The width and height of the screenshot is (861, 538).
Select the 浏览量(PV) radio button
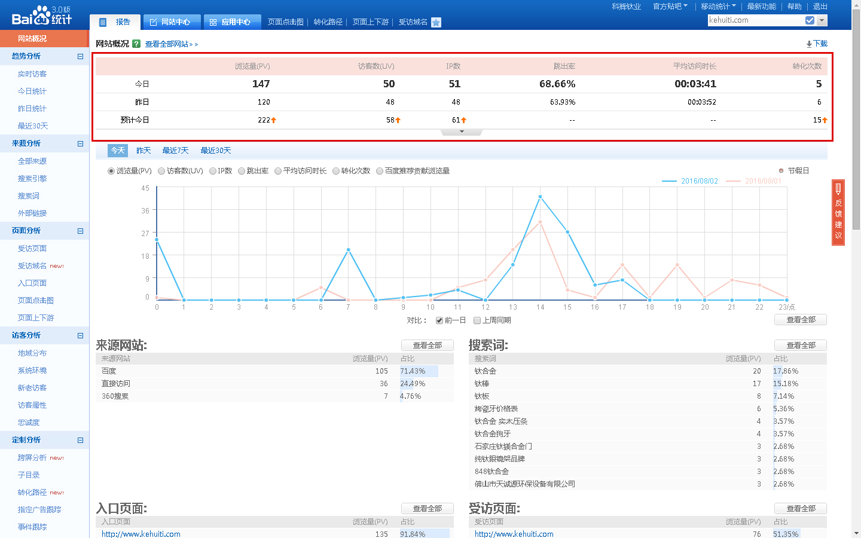pos(111,171)
